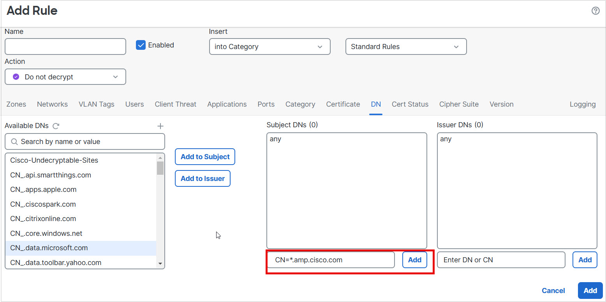Click the Name input field
Screen dimensions: 606x302
click(65, 46)
